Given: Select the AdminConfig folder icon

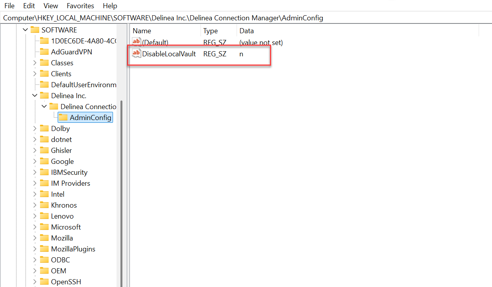Looking at the screenshot, I should point(63,117).
